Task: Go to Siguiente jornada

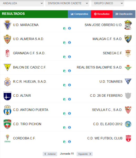Action: point(85,154)
